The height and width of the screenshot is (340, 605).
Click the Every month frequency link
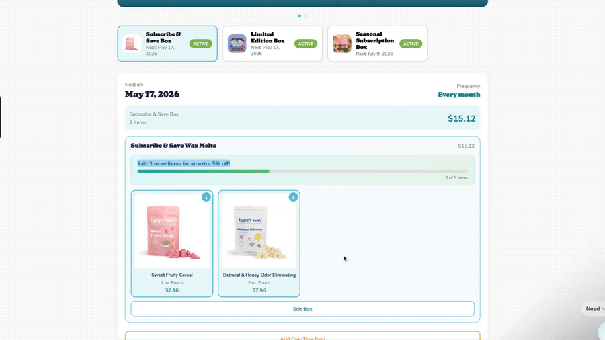(x=458, y=95)
